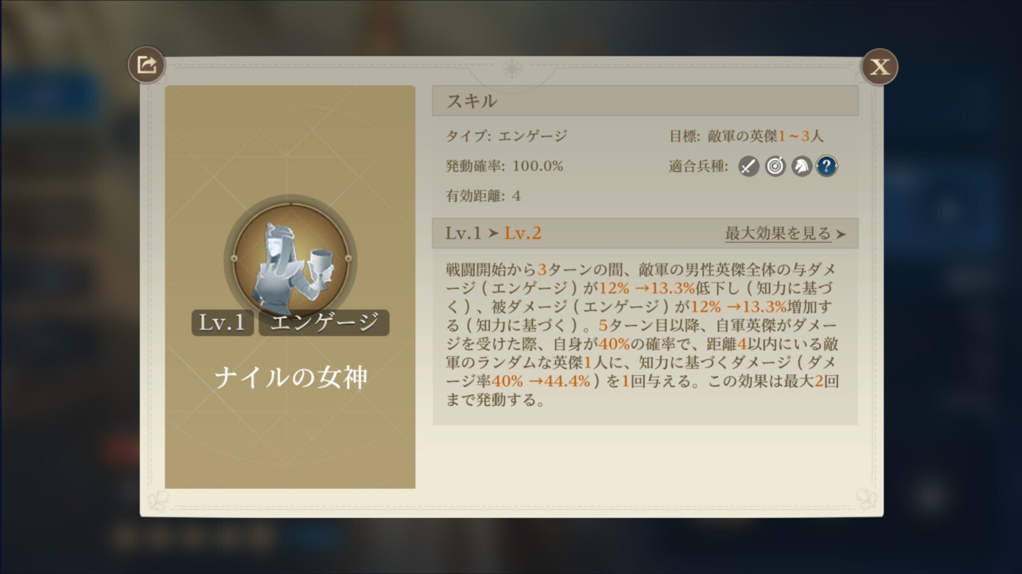The width and height of the screenshot is (1022, 574).
Task: Open the question mark help for 適合兵種
Action: (x=827, y=166)
